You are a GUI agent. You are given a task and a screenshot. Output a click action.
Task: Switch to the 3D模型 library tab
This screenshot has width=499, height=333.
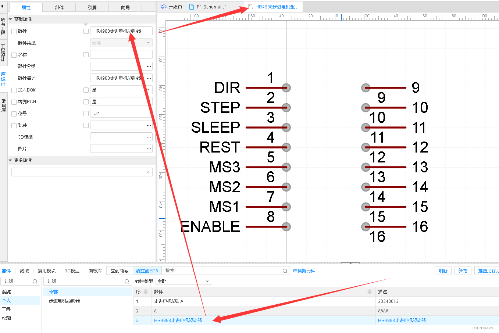pos(72,271)
